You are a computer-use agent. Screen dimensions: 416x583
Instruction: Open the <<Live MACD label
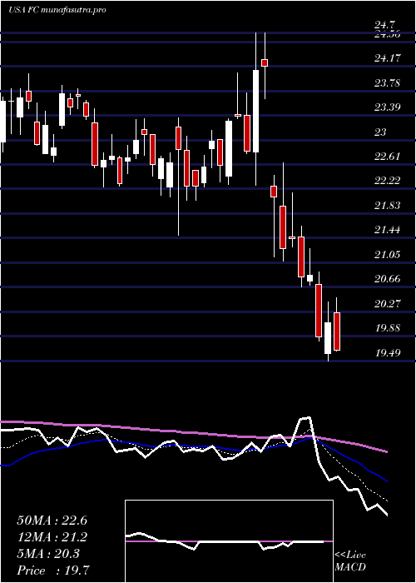[x=350, y=561]
